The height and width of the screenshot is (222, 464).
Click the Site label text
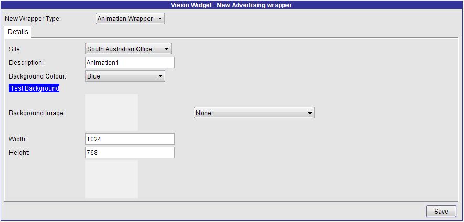coord(14,49)
